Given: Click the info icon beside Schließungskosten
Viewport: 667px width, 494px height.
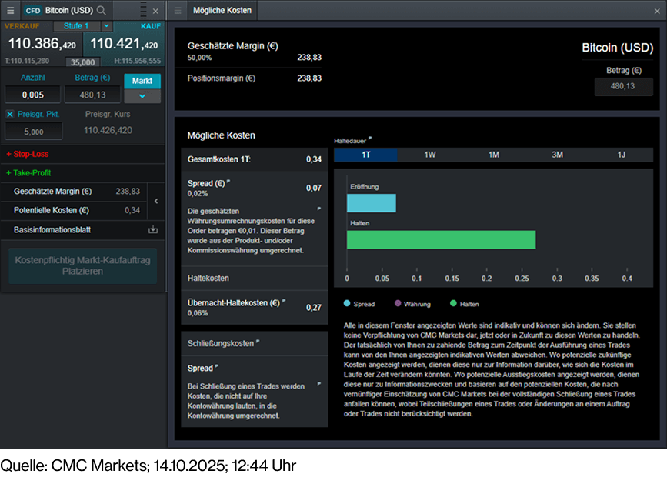Looking at the screenshot, I should coord(258,342).
